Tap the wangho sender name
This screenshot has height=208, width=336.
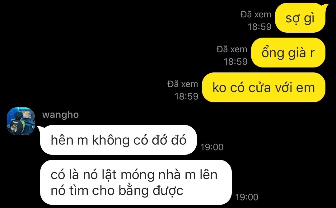tap(60, 115)
